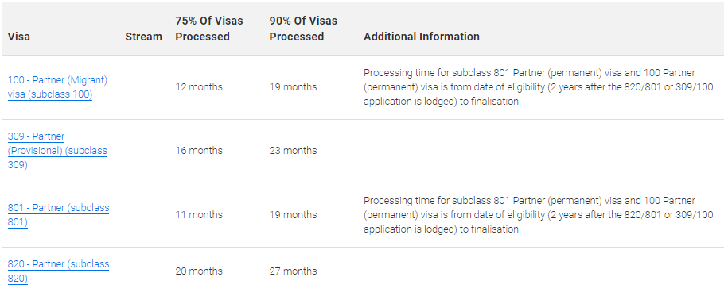Select the 16 months cell for subclass 309

click(199, 151)
